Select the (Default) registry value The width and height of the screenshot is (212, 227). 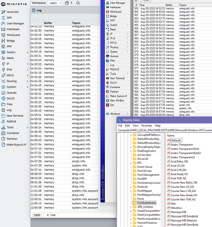[x=176, y=140]
